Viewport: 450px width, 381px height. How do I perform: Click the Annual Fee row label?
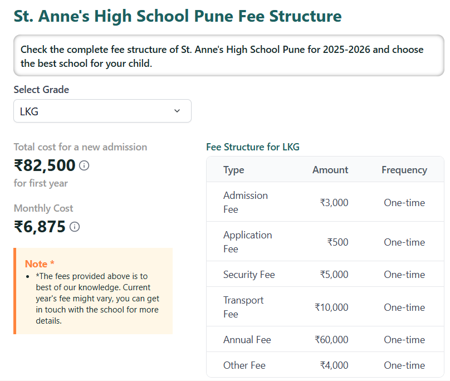coord(247,340)
